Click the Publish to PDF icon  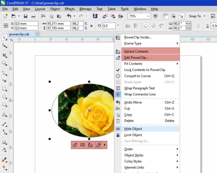[x=120, y=16]
